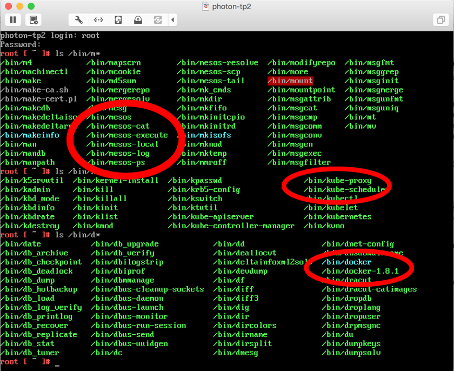The width and height of the screenshot is (454, 371).
Task: Click the cyan /bin/makeinfo entry
Action: click(x=30, y=135)
